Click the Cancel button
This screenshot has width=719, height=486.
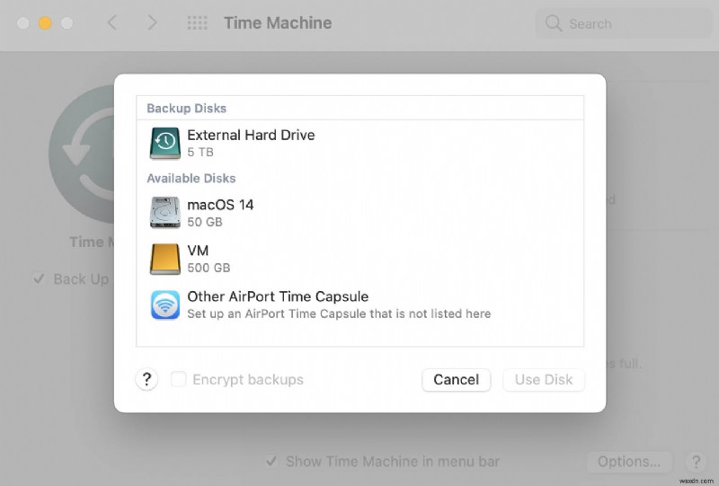coord(457,380)
